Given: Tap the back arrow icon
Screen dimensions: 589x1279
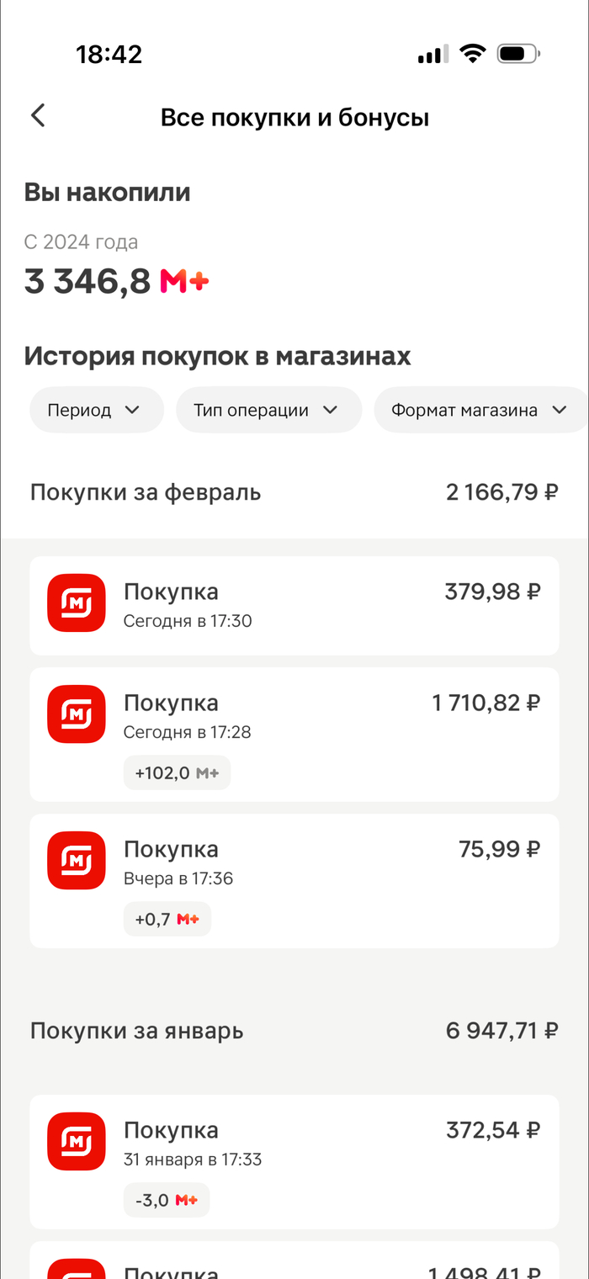Looking at the screenshot, I should click(38, 116).
